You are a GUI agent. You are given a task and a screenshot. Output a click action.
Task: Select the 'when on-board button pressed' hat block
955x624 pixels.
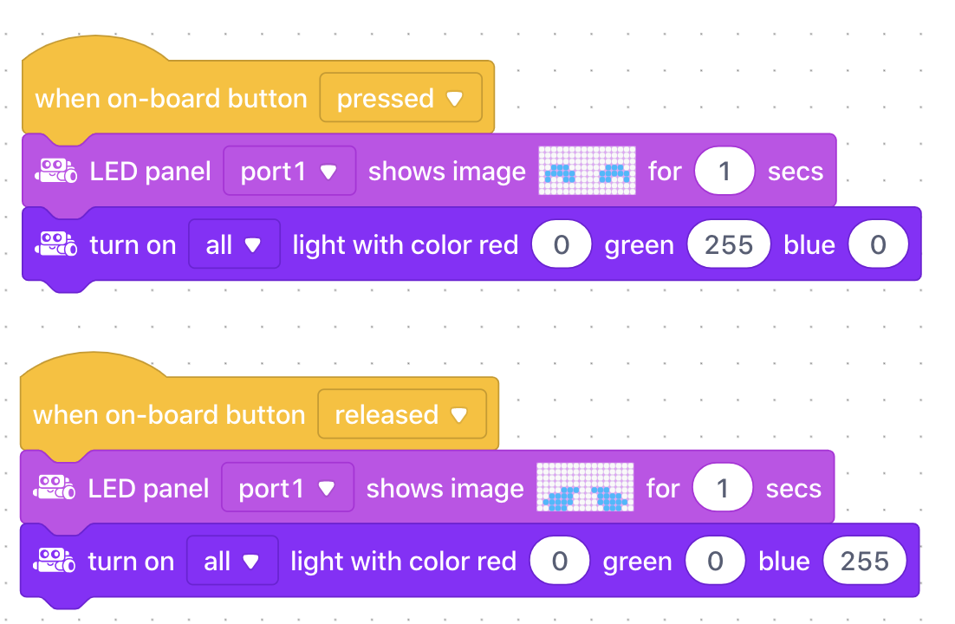pyautogui.click(x=171, y=99)
